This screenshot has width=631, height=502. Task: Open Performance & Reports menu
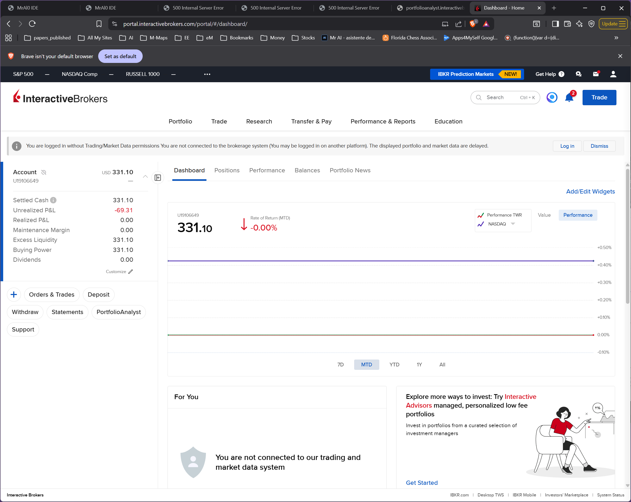coord(383,121)
